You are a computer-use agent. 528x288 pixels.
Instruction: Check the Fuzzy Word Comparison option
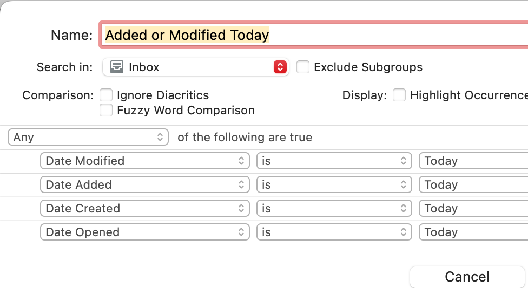pyautogui.click(x=107, y=111)
